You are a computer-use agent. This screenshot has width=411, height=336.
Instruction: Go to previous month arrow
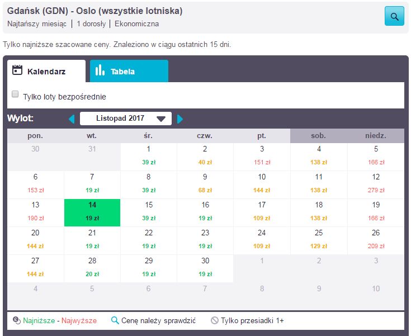(x=71, y=119)
